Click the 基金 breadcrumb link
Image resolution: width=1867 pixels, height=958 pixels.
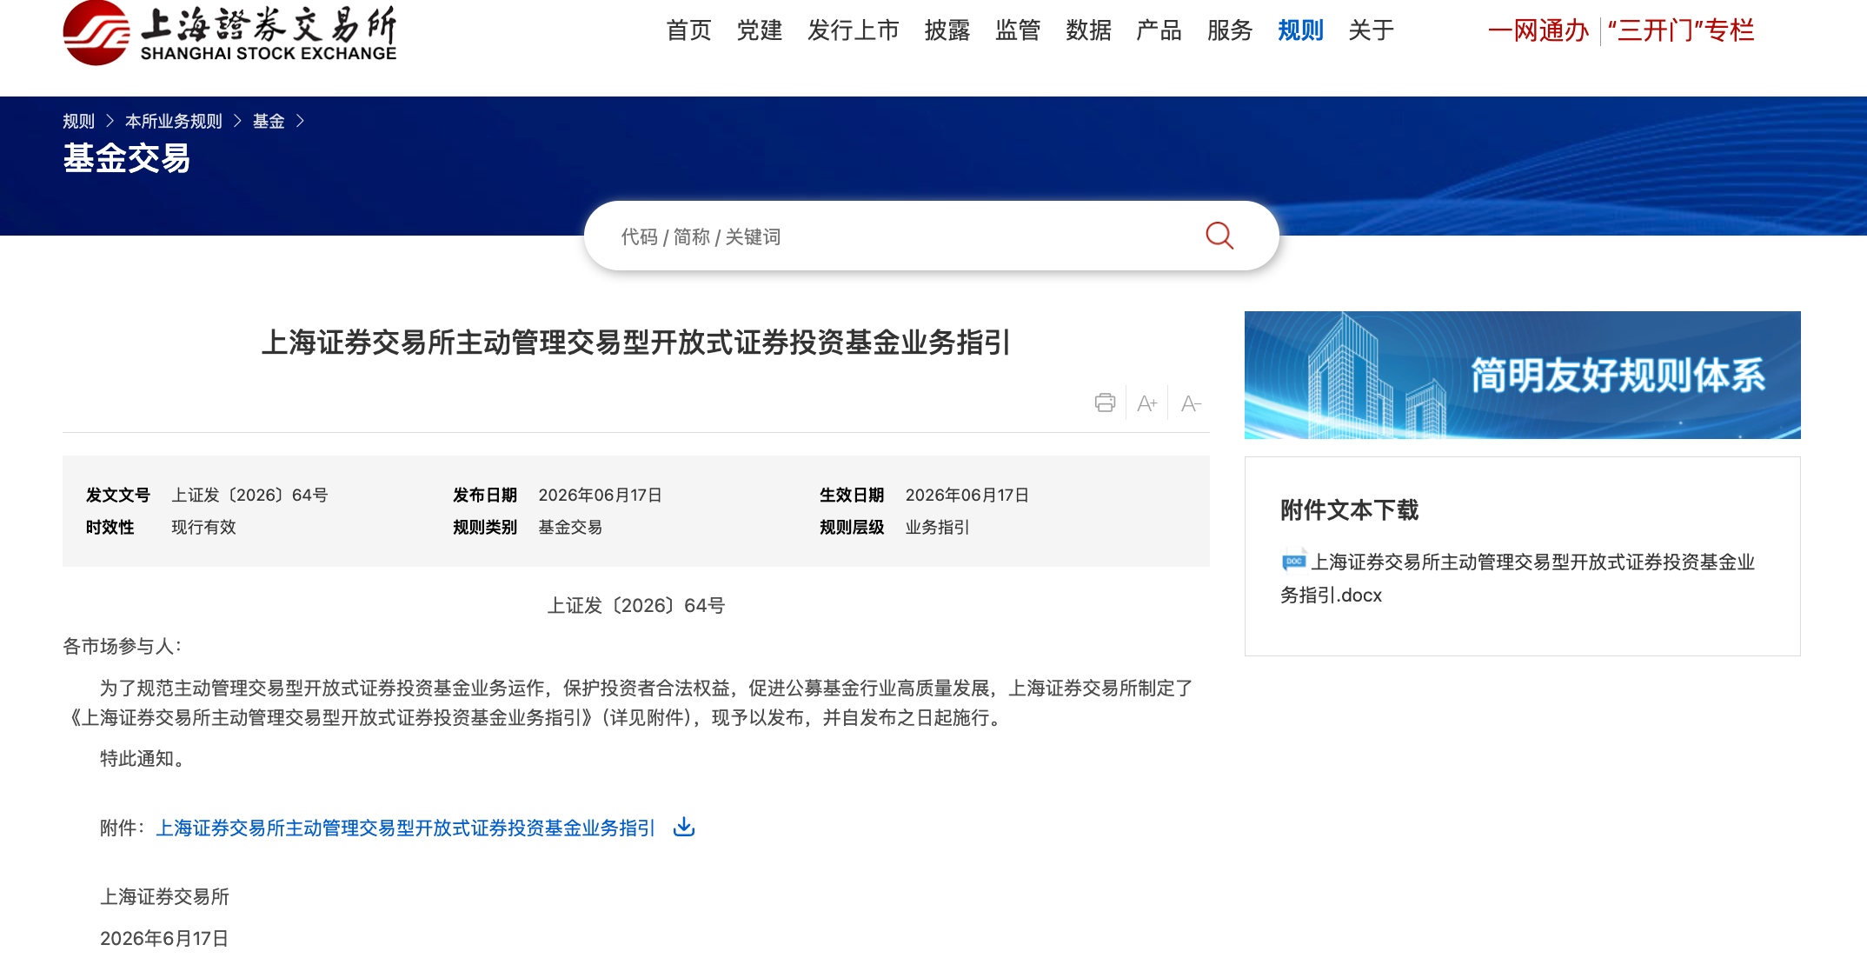click(x=269, y=121)
